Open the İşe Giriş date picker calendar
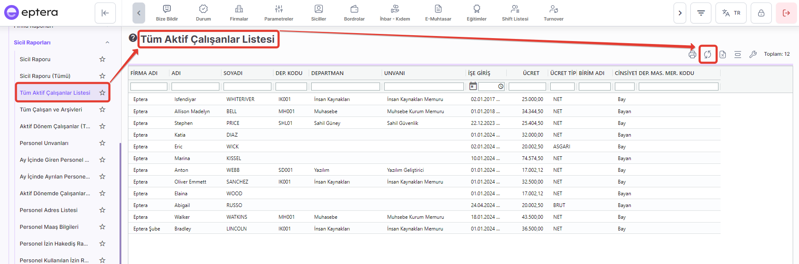 click(x=473, y=86)
